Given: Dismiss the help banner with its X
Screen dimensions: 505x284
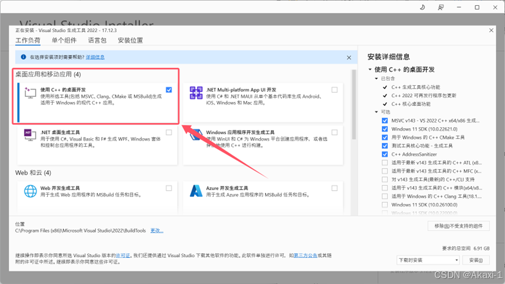Looking at the screenshot, I should (x=349, y=58).
